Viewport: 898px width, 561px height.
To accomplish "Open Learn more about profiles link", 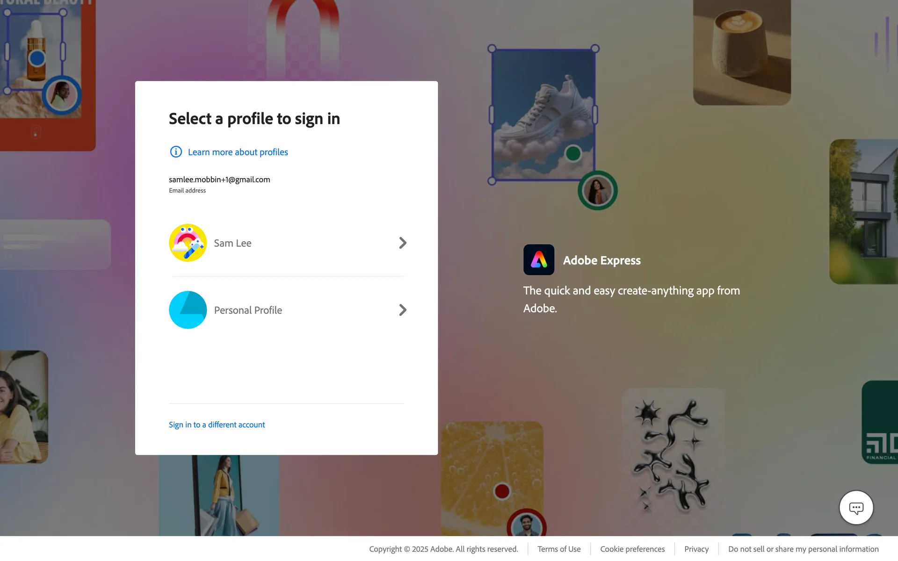I will point(238,152).
